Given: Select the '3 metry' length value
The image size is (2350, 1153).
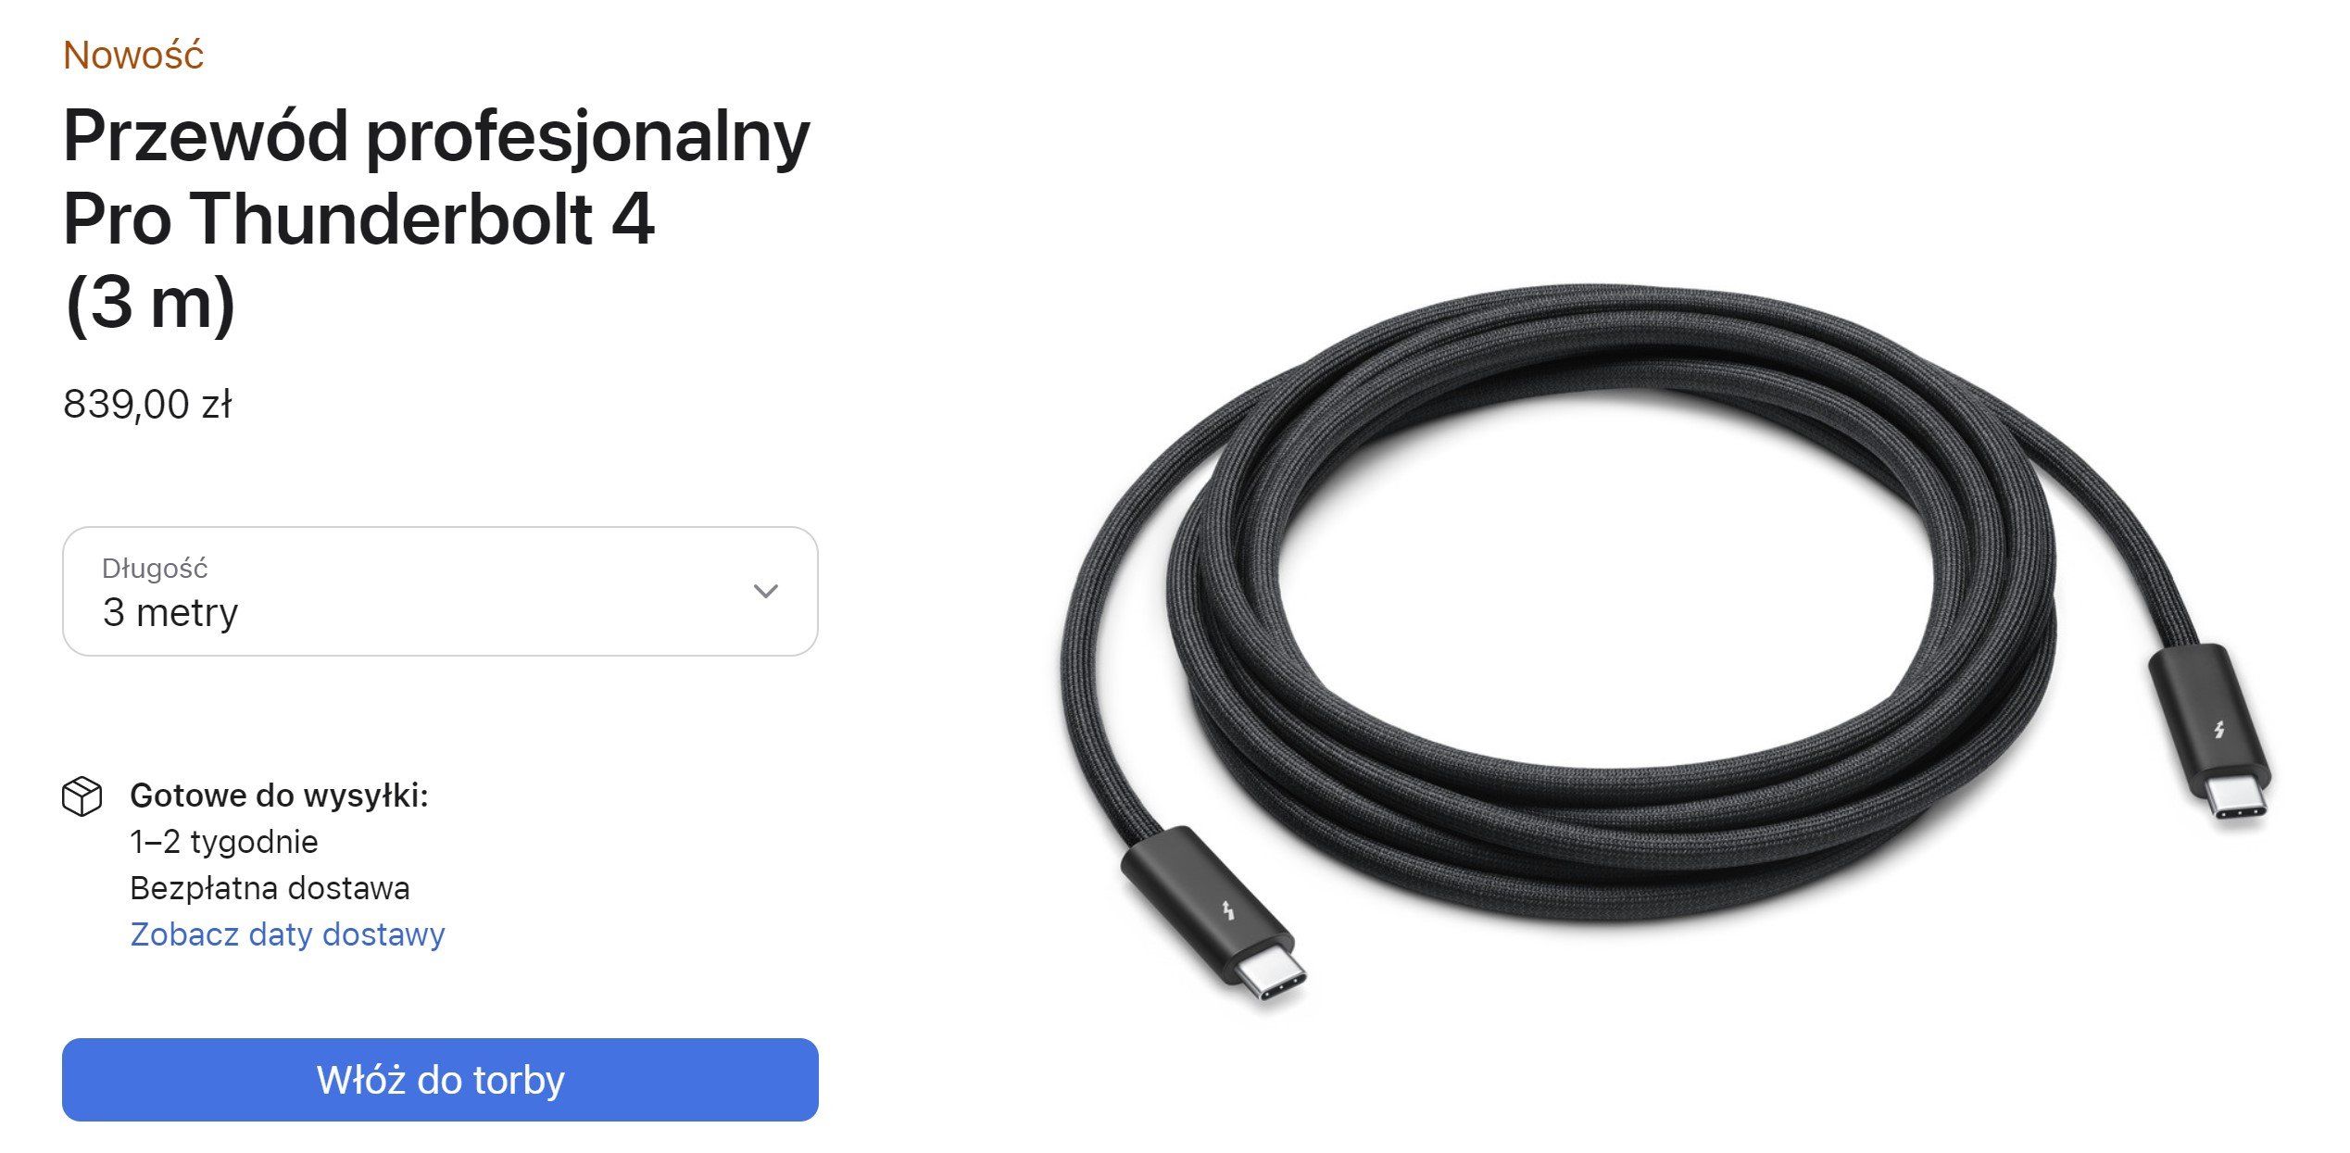Looking at the screenshot, I should (x=170, y=612).
